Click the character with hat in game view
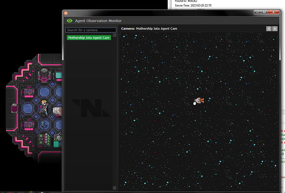This screenshot has width=285, height=193. coord(44,108)
